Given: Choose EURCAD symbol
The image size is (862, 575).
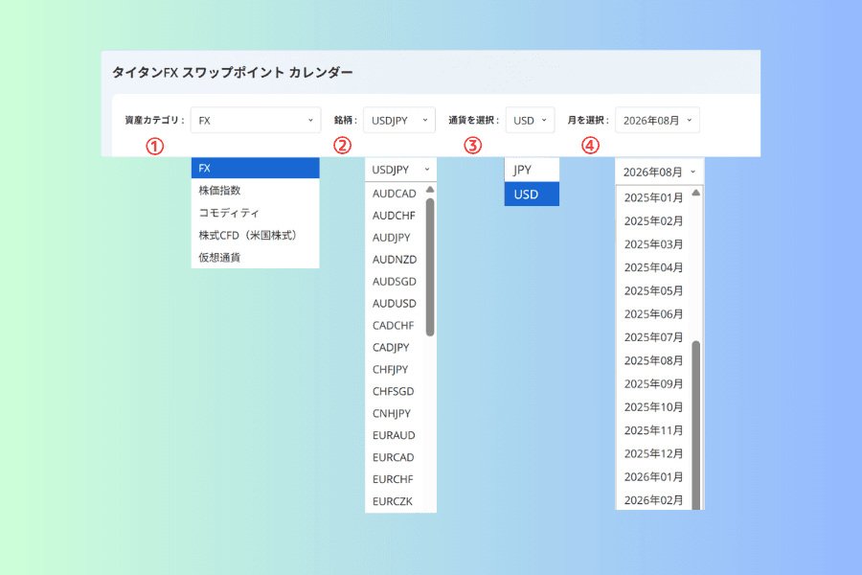Looking at the screenshot, I should tap(396, 457).
